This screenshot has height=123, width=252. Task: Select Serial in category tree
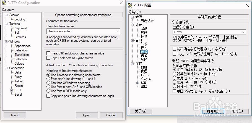(18, 95)
